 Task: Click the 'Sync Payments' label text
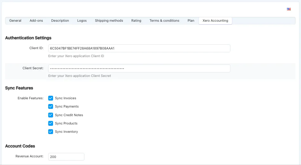[66, 106]
